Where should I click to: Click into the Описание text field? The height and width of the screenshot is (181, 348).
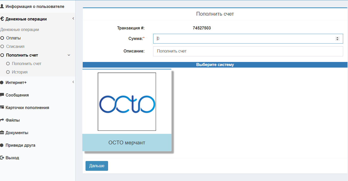click(248, 51)
